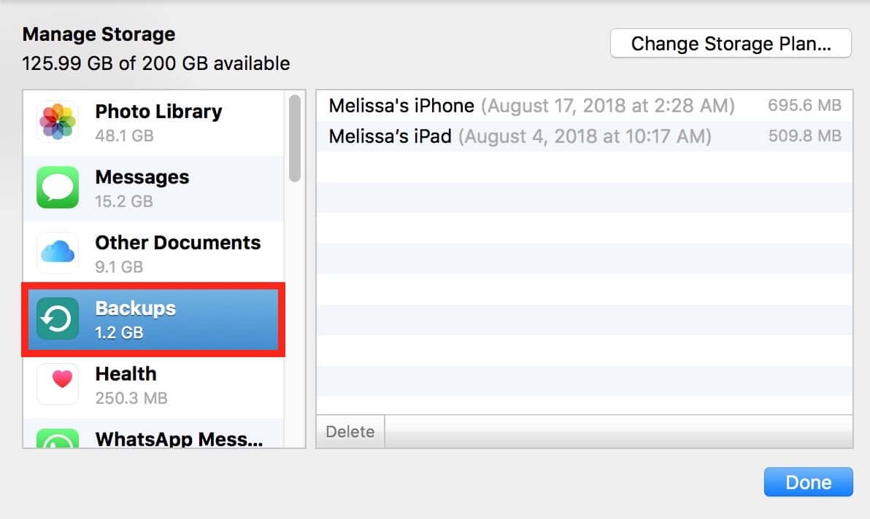Image resolution: width=870 pixels, height=519 pixels.
Task: Open Other Documents storage entry
Action: click(177, 253)
